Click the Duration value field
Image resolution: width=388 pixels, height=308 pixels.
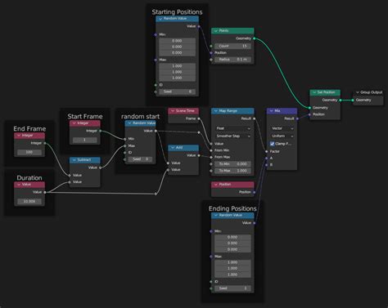tap(29, 201)
